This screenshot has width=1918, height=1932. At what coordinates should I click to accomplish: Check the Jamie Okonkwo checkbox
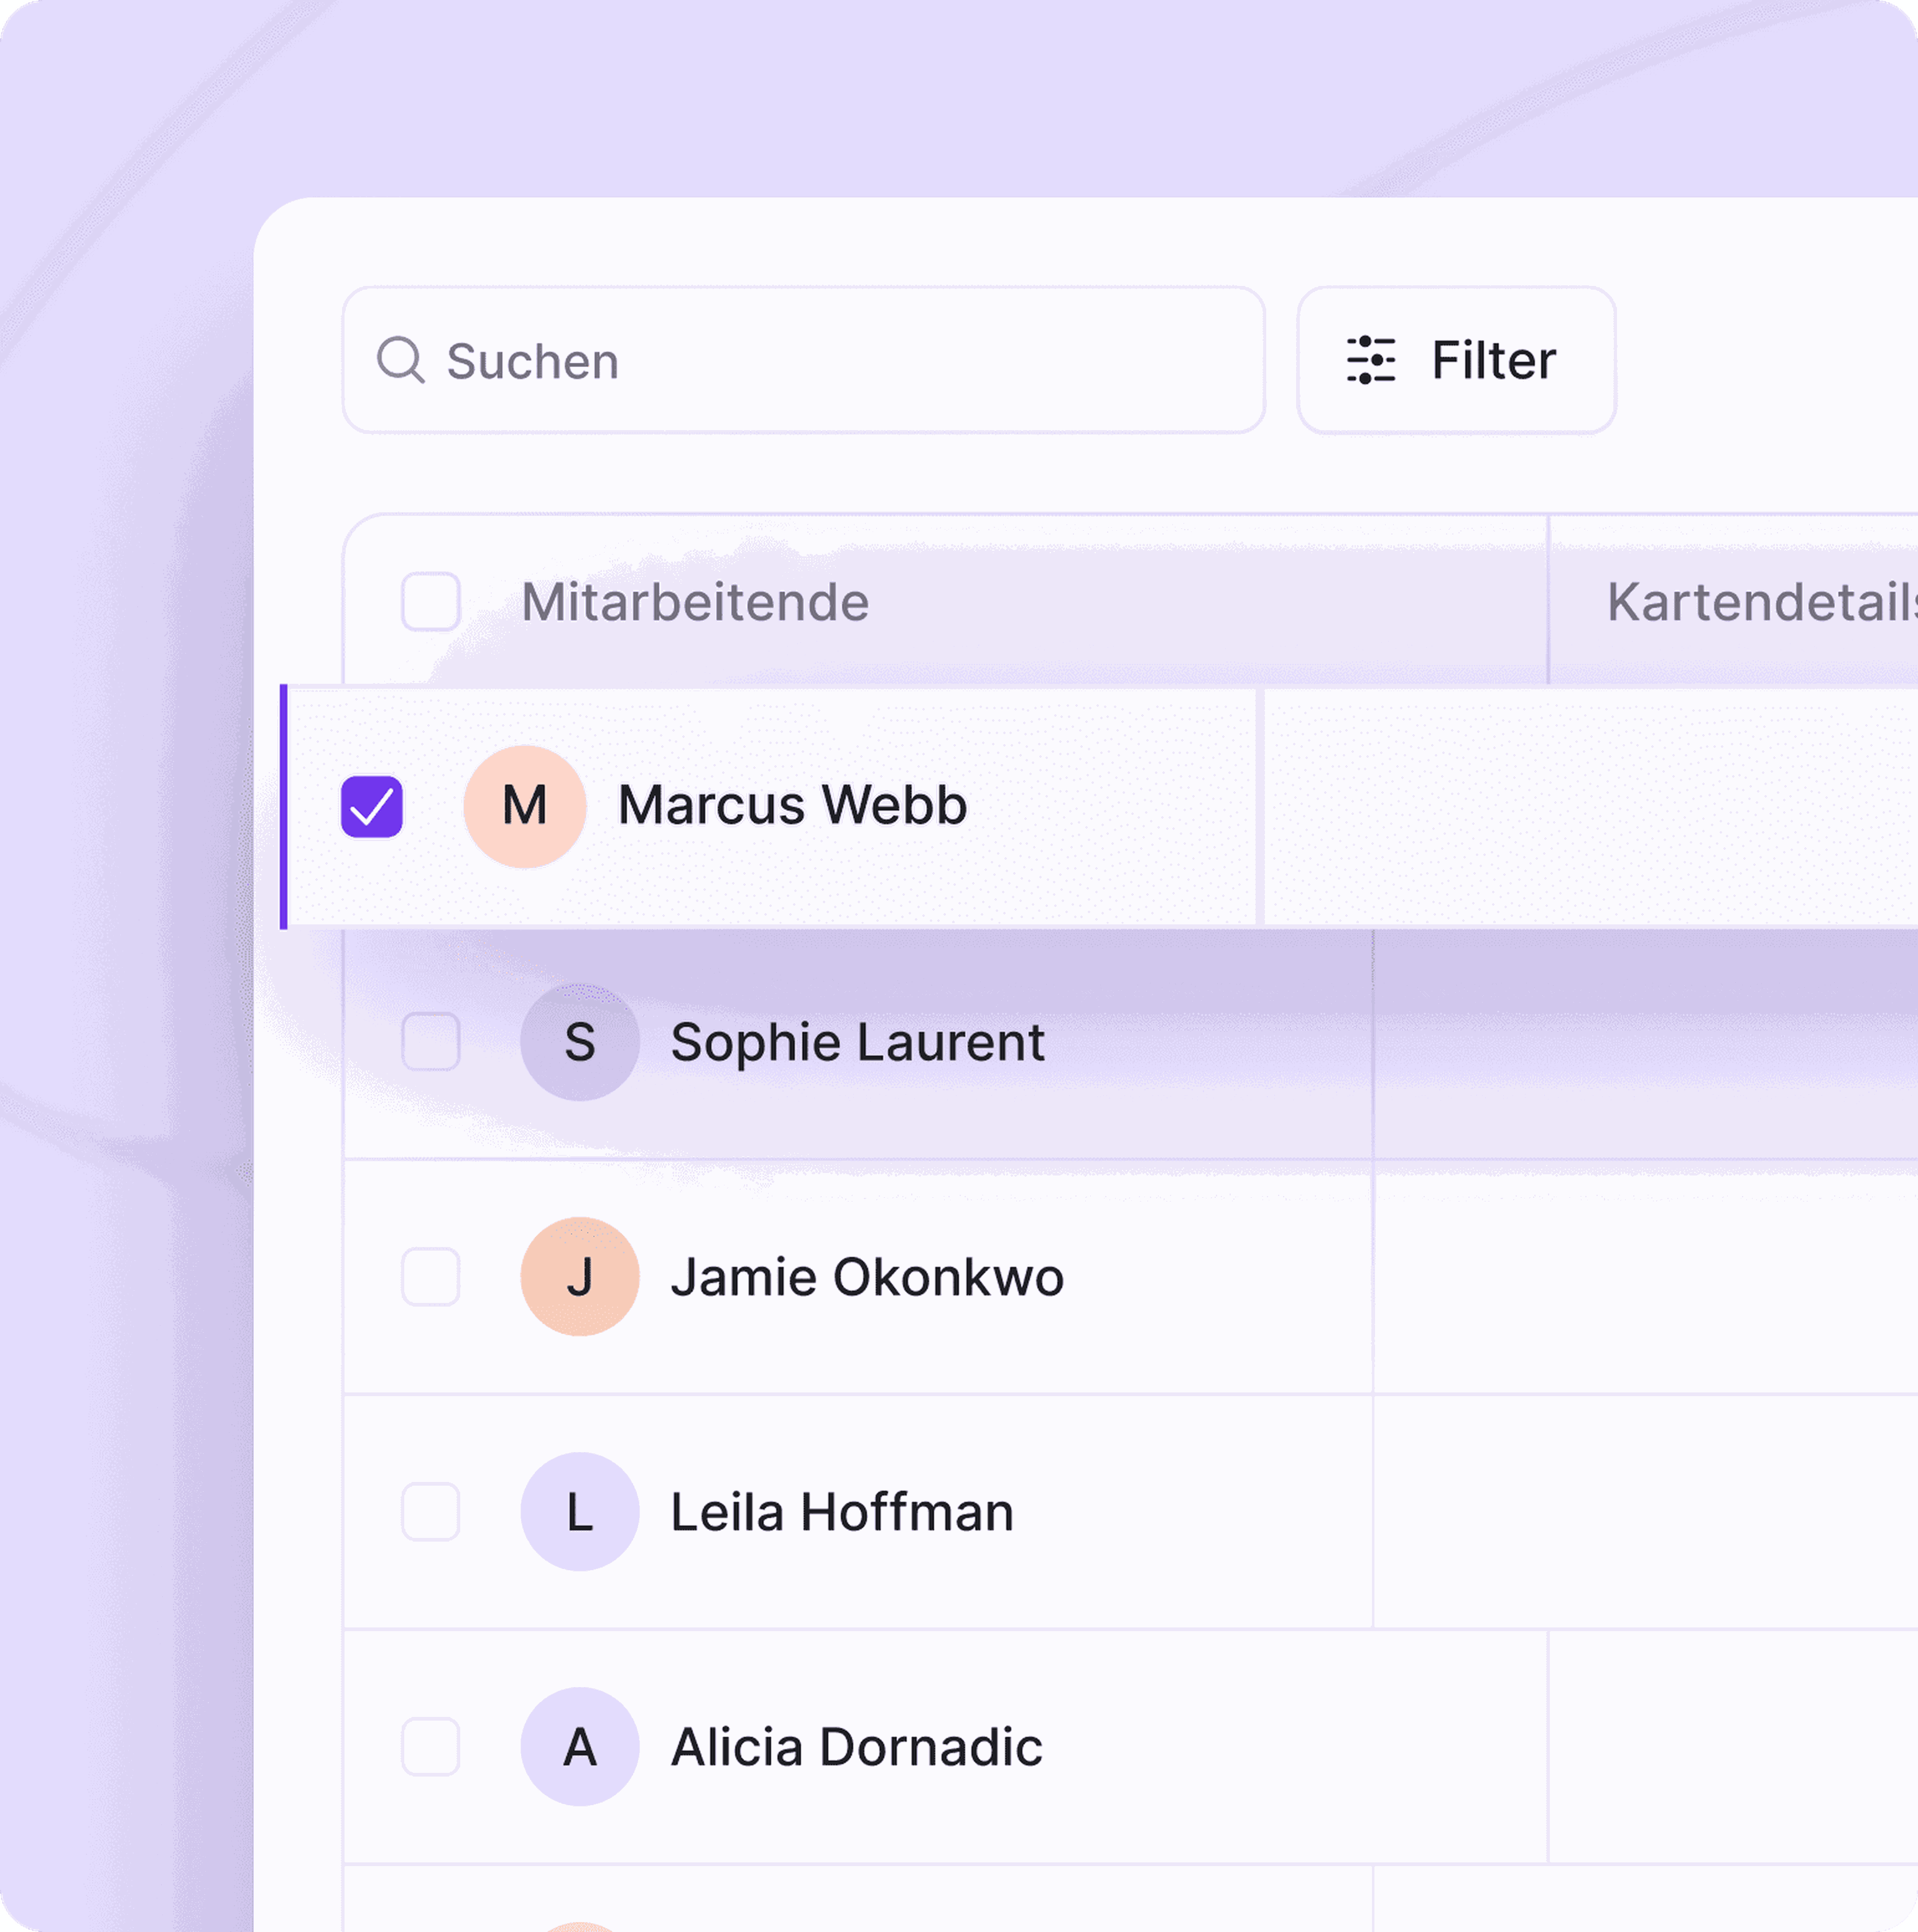[x=430, y=1276]
